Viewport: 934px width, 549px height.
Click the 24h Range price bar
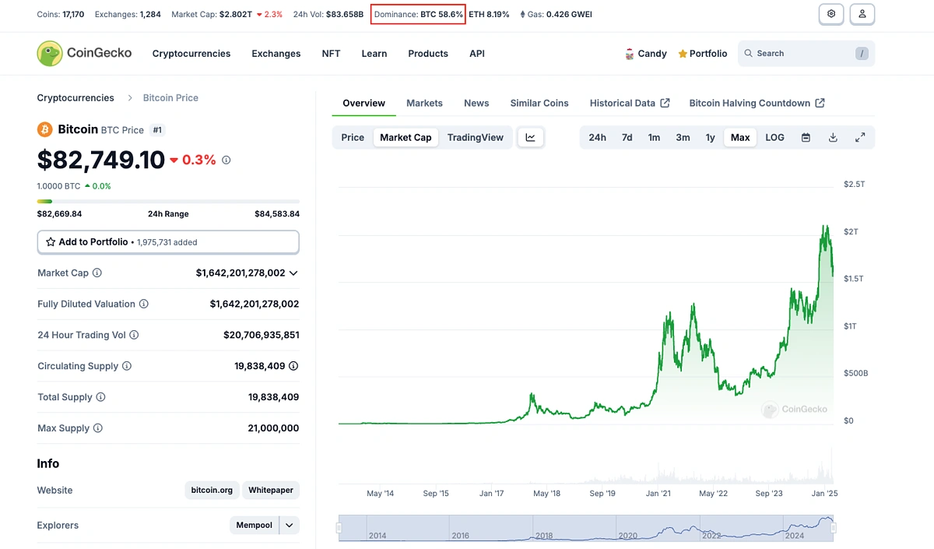point(168,202)
